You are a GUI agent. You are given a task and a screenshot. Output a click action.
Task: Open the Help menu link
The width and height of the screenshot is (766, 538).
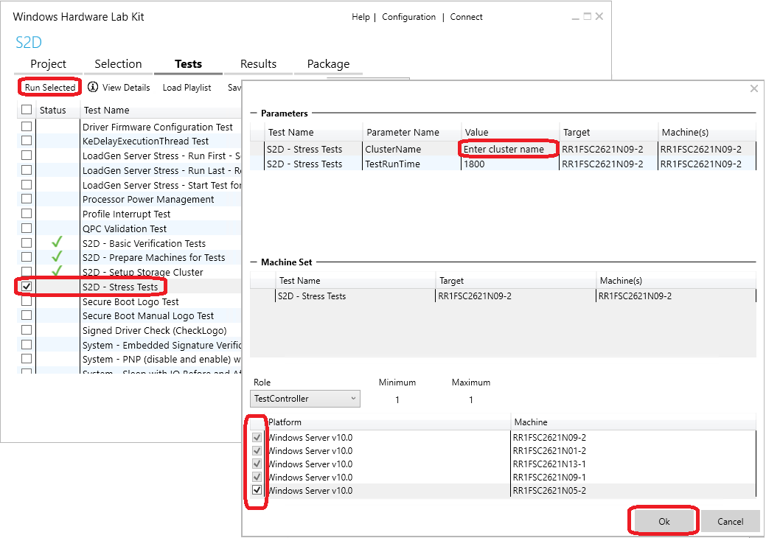click(361, 17)
